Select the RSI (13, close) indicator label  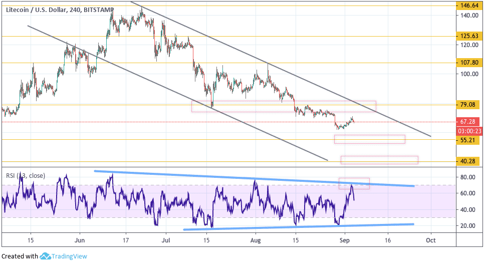click(x=26, y=175)
